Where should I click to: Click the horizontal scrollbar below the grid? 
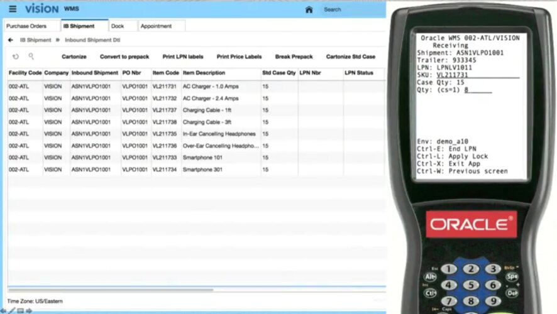pos(110,290)
